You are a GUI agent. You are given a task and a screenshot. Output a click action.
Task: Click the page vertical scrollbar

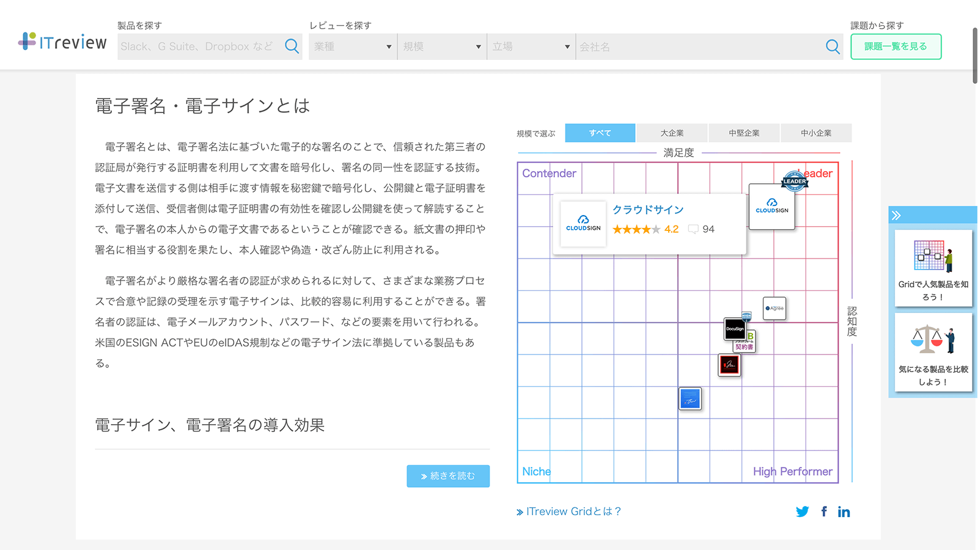click(974, 55)
